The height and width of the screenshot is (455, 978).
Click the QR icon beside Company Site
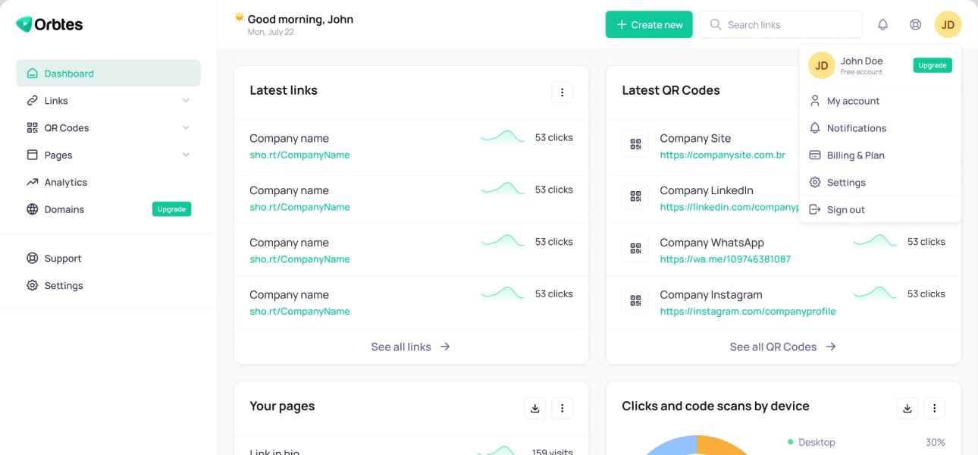click(x=635, y=144)
